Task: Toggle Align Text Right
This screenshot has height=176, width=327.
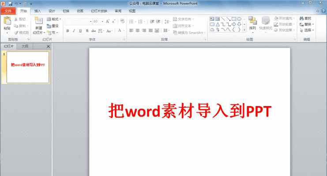Action: [x=144, y=31]
